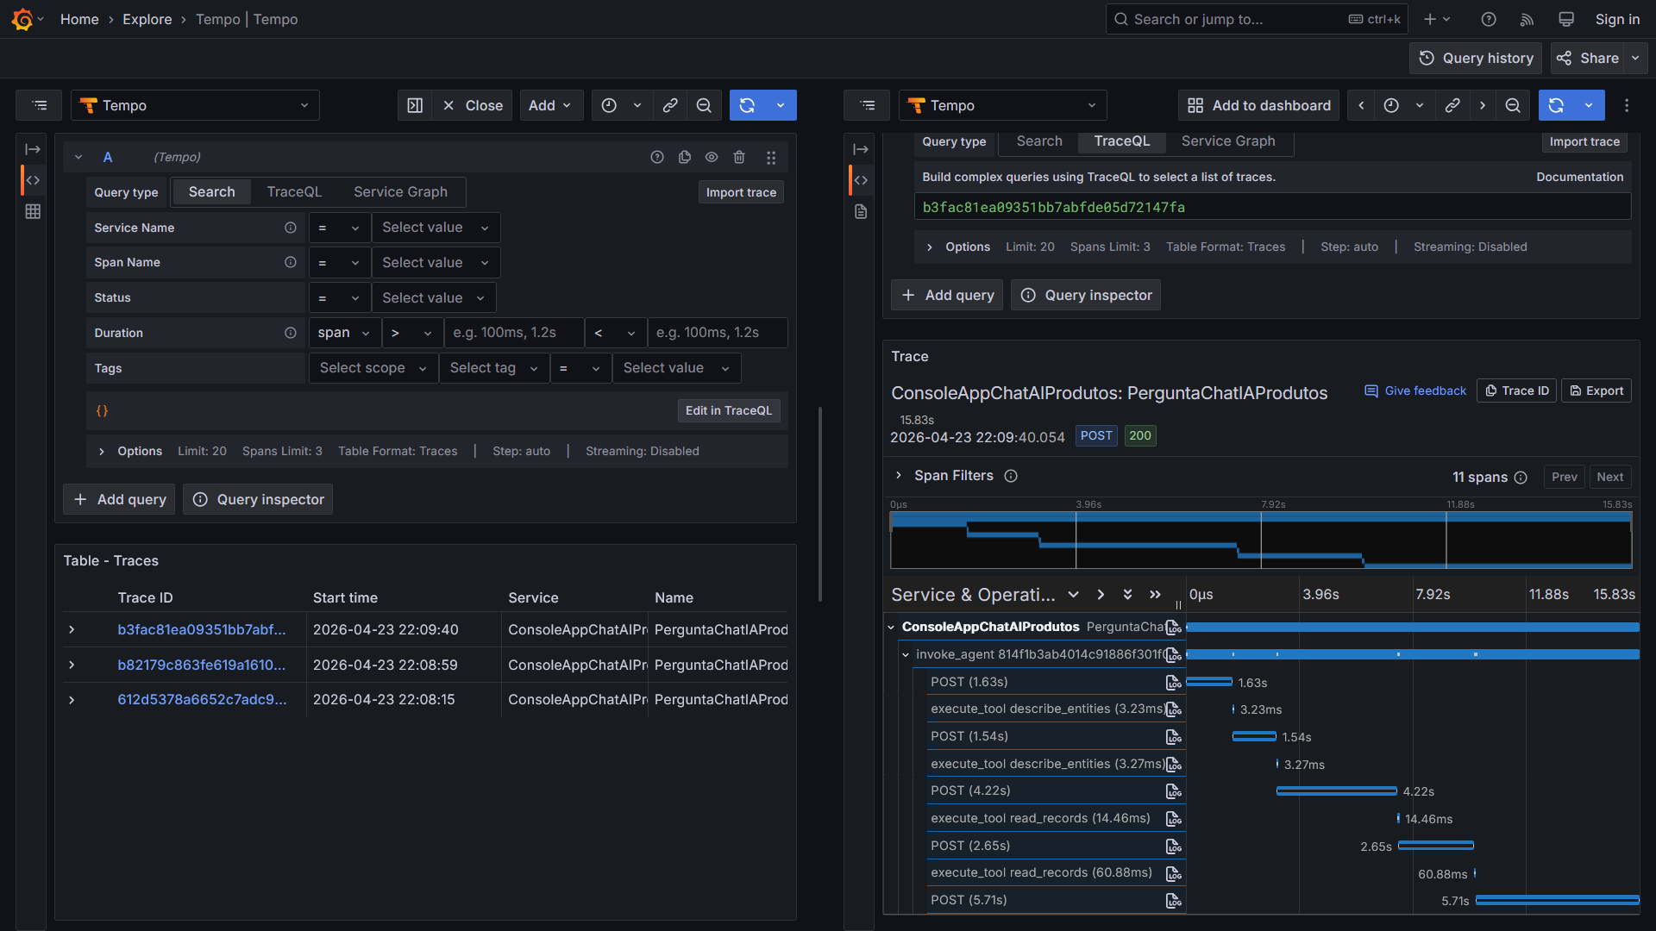Click the trace timeline minimap above span list

[x=1259, y=540]
